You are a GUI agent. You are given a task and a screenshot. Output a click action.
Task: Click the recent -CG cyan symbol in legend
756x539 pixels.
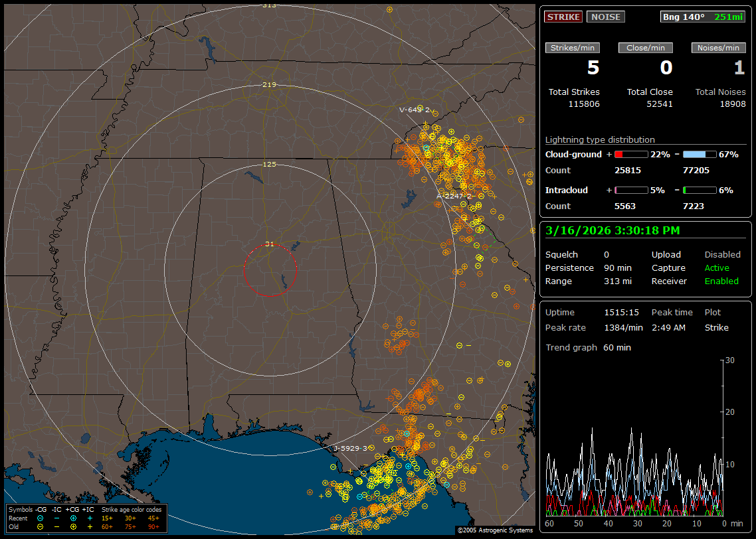(x=41, y=518)
